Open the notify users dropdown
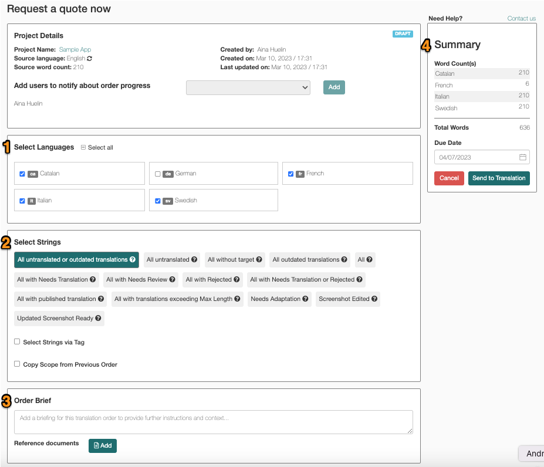544x467 pixels. pyautogui.click(x=248, y=87)
